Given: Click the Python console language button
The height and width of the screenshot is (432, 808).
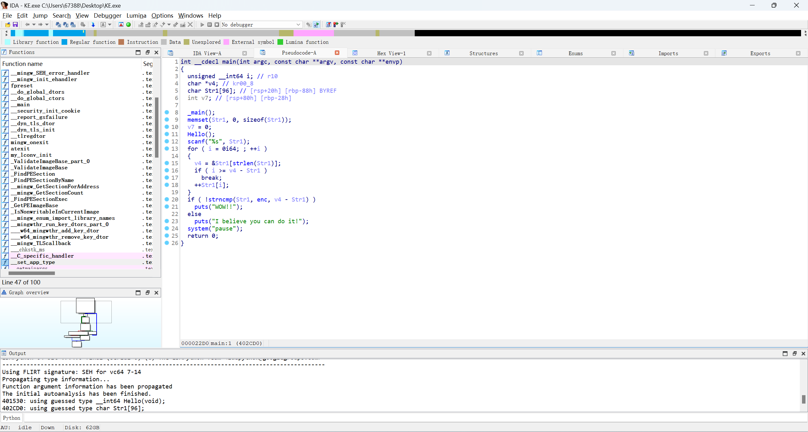Looking at the screenshot, I should [12, 418].
